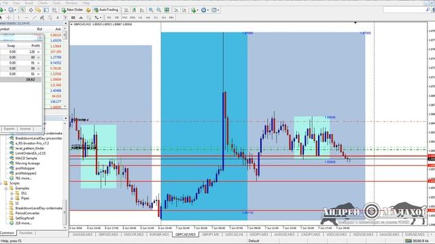This screenshot has width=435, height=244.
Task: Open the arrows objects dropdown
Action: click(98, 18)
